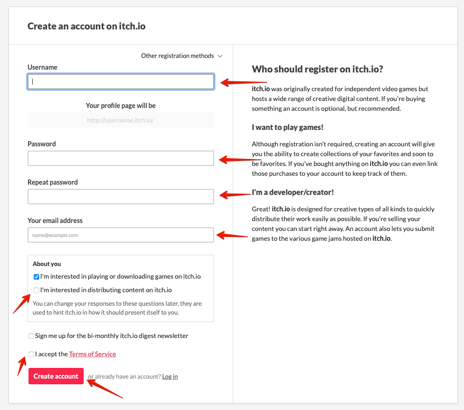Enable the bi-monthly digest newsletter checkbox
This screenshot has width=464, height=410.
[31, 336]
